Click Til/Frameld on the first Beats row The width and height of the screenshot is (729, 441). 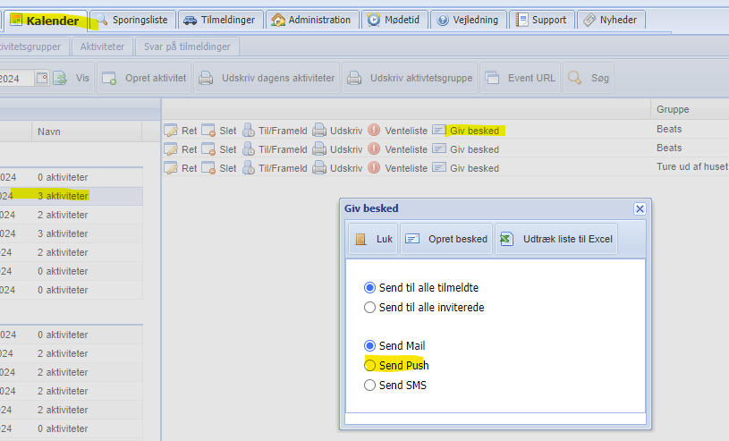pos(275,131)
